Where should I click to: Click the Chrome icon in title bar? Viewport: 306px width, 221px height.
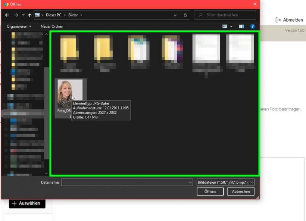(x=6, y=4)
